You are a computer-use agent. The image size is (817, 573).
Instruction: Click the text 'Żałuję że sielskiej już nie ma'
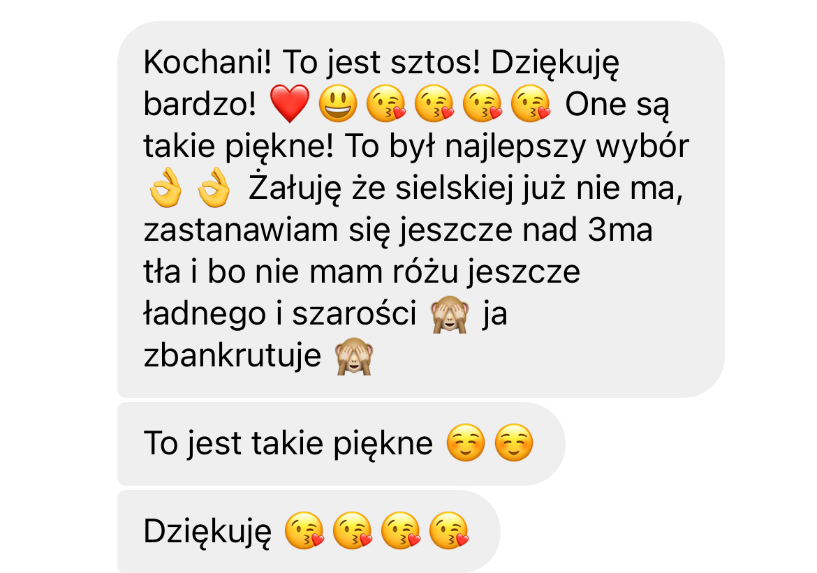coord(465,188)
